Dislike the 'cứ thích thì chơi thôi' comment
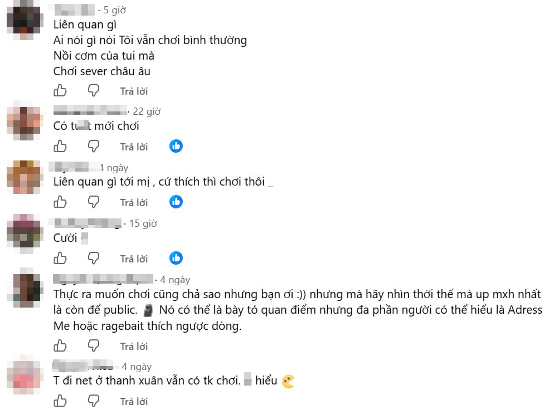Viewport: 549px width, 414px height. tap(94, 202)
